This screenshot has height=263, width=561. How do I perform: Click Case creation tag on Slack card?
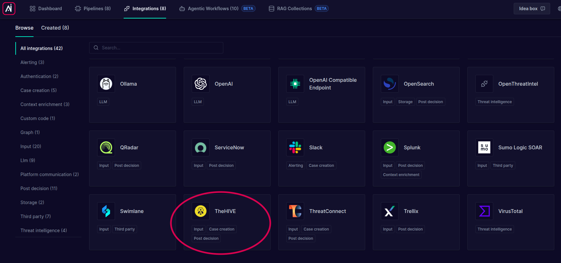(x=321, y=166)
